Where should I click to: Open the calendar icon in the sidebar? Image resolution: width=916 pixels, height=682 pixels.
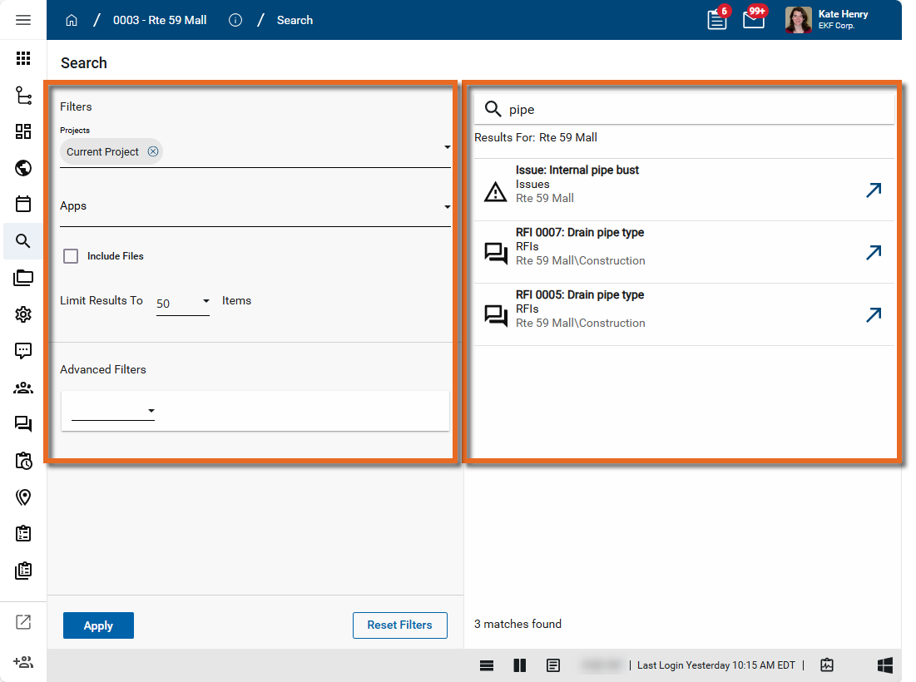(23, 204)
